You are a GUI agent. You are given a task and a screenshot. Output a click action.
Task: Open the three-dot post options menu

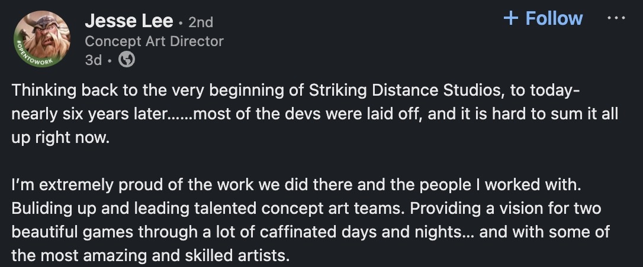(x=616, y=18)
